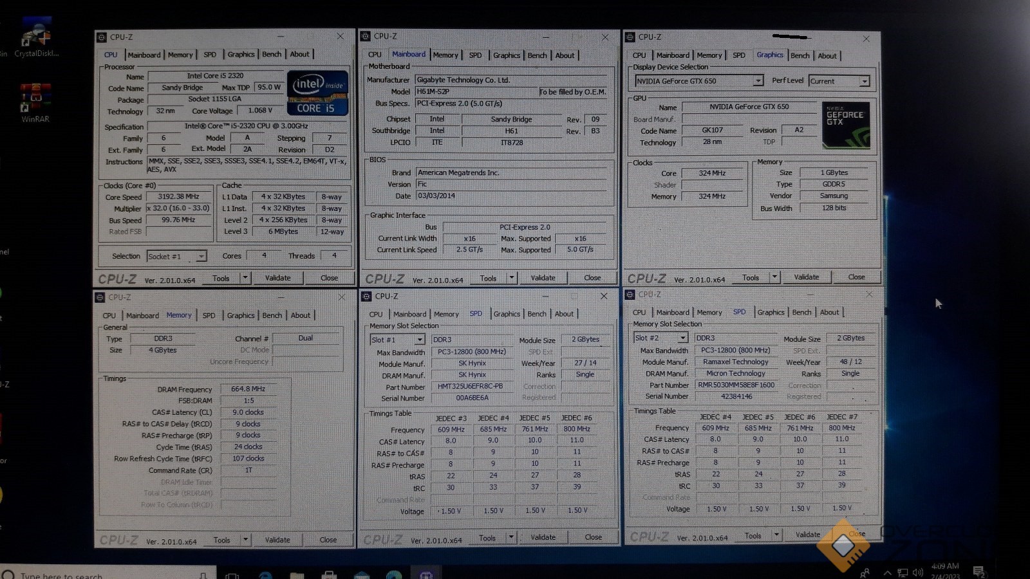Click the DRAM Frequency 664.8 MHz value
This screenshot has height=579, width=1030.
tap(248, 389)
